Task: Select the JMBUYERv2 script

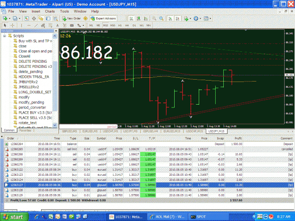Action: point(28,82)
